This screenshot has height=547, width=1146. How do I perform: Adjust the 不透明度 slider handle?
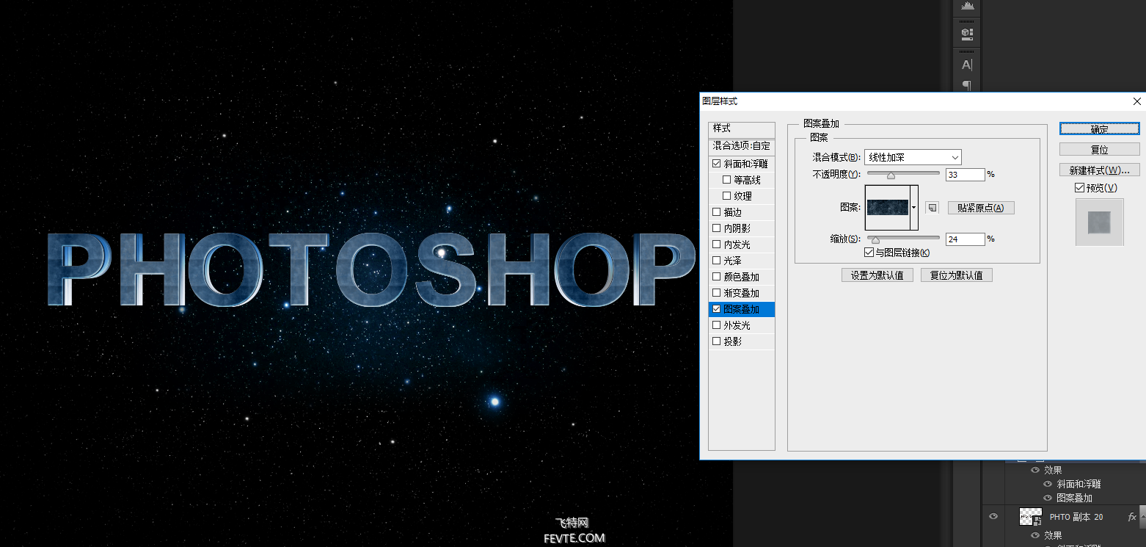click(x=891, y=175)
